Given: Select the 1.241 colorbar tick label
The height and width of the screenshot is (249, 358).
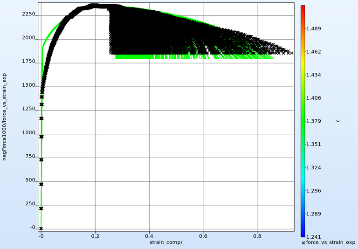Looking at the screenshot, I should [313, 237].
